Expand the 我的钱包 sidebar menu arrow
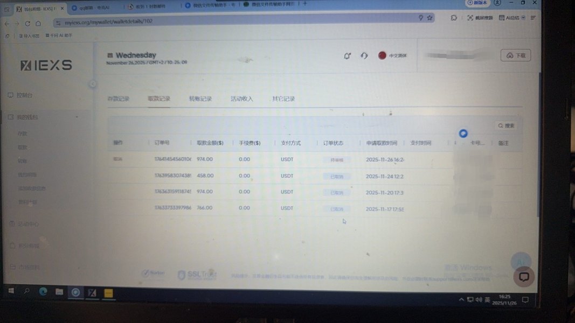This screenshot has width=575, height=323. 77,117
